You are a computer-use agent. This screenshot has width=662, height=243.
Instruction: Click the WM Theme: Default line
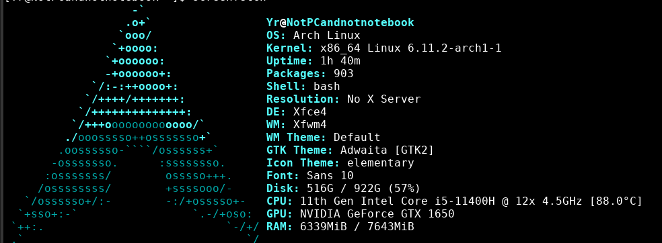(324, 138)
